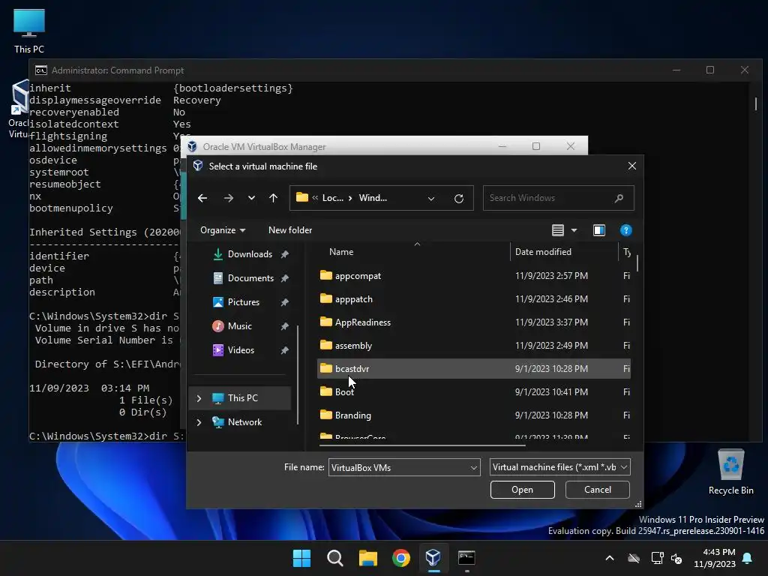Open the Virtual machine files type dropdown
This screenshot has width=768, height=576.
(x=559, y=467)
